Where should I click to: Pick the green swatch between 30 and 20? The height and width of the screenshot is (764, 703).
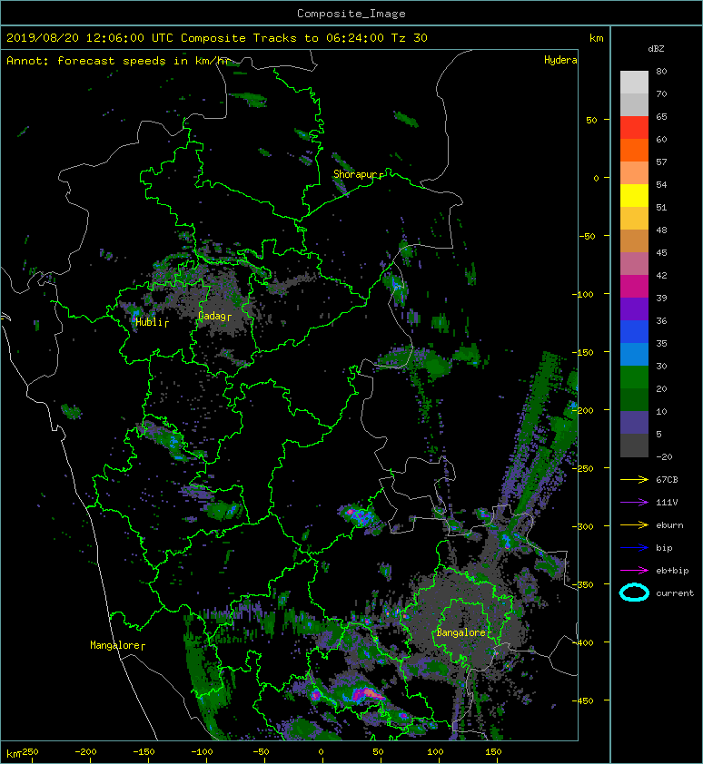click(634, 377)
